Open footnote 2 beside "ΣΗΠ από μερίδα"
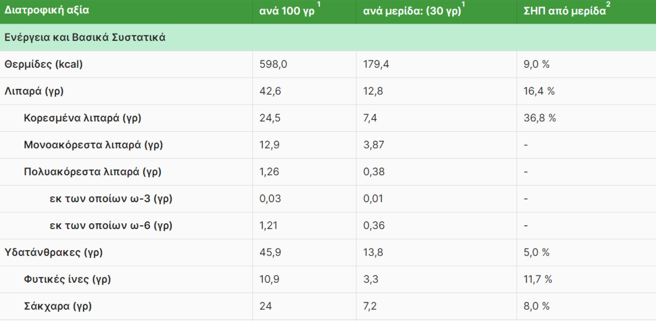Screen dimensions: 656x321 click(x=608, y=5)
